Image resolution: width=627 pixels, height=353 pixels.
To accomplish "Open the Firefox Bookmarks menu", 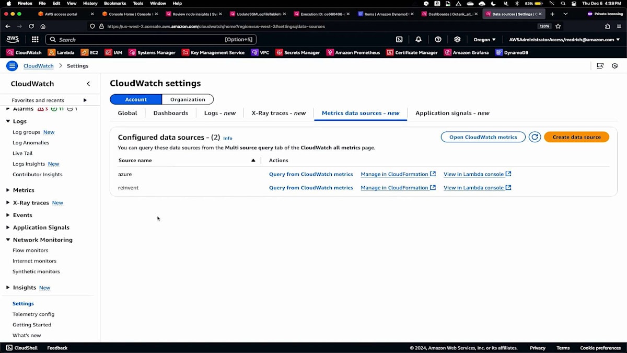I will (115, 3).
